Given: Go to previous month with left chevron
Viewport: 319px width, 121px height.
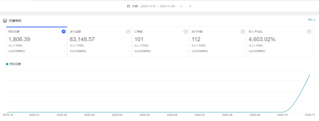Looking at the screenshot, I should [181, 6].
